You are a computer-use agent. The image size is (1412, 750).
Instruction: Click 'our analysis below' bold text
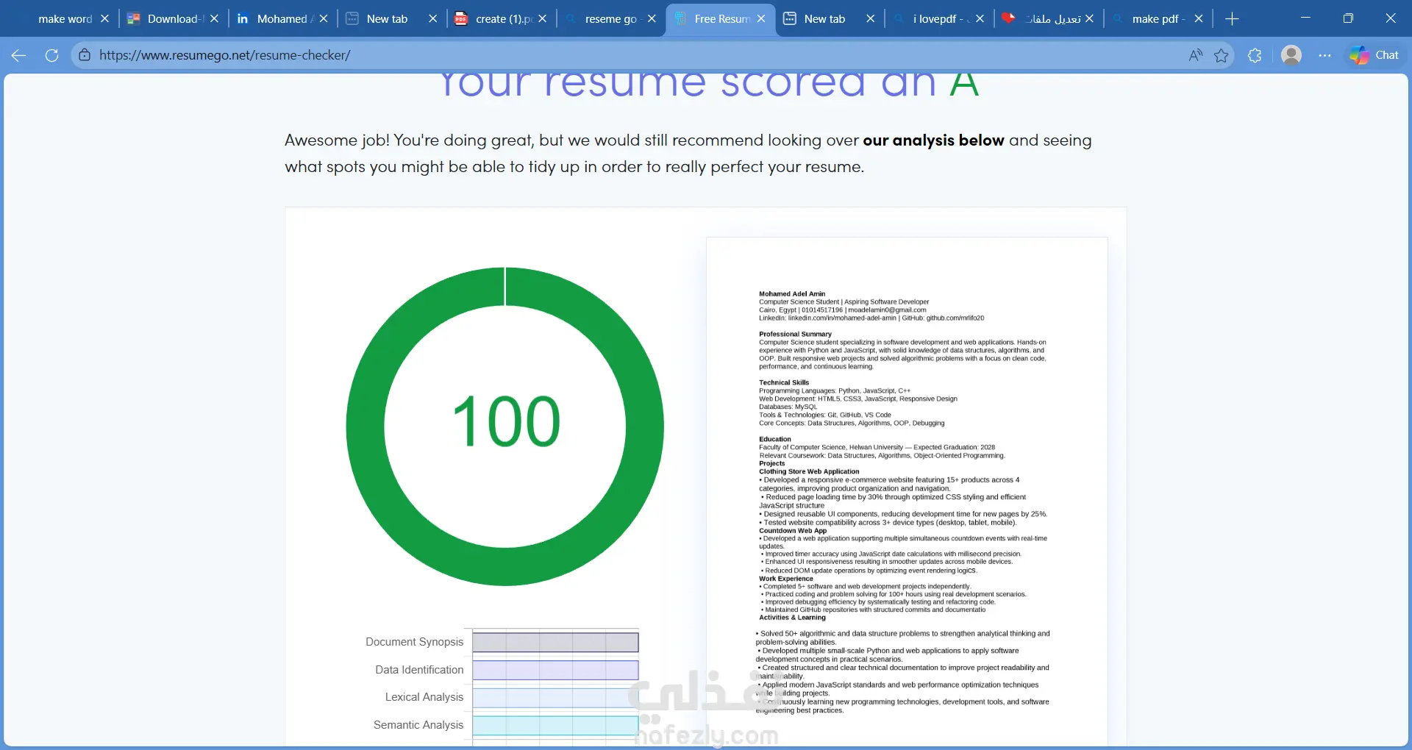click(933, 140)
